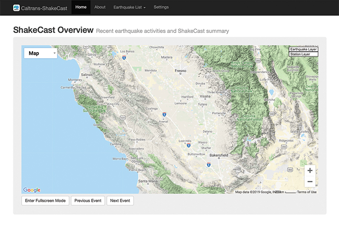Image resolution: width=339 pixels, height=228 pixels.
Task: Open the Map type dropdown
Action: (41, 53)
